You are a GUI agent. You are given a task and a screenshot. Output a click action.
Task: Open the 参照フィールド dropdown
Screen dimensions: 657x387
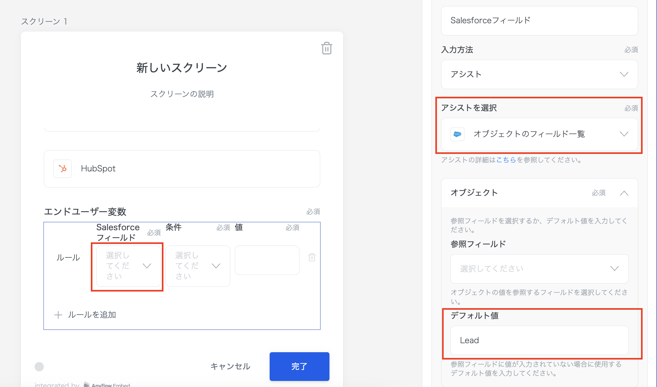(x=539, y=269)
